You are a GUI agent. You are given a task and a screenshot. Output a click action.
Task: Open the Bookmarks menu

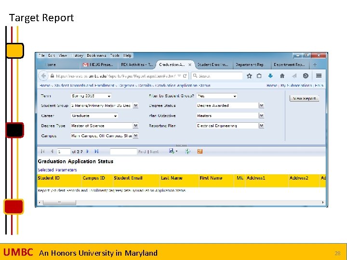tap(96, 55)
